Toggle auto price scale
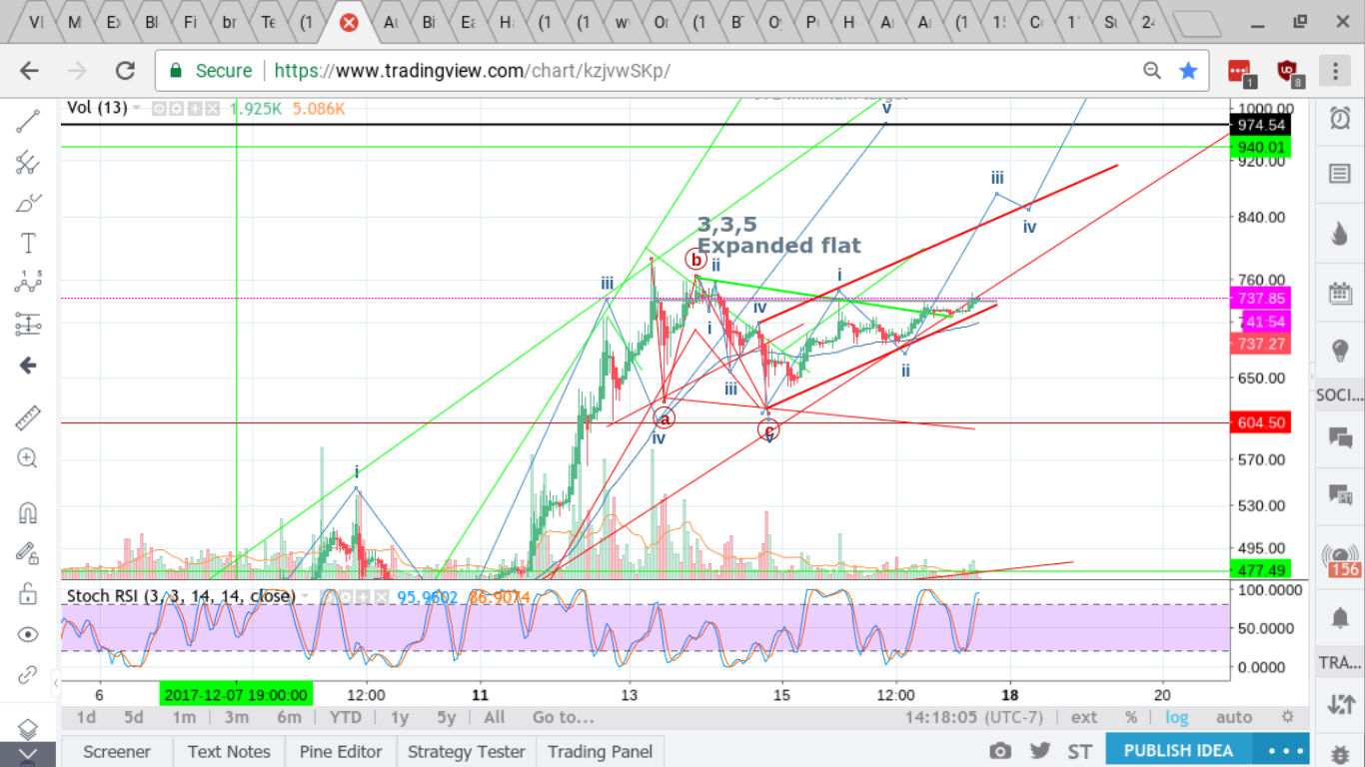This screenshot has width=1365, height=767. (1234, 717)
